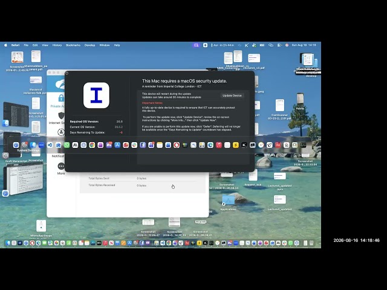Open the Apple menu
The height and width of the screenshot is (290, 387).
point(5,45)
